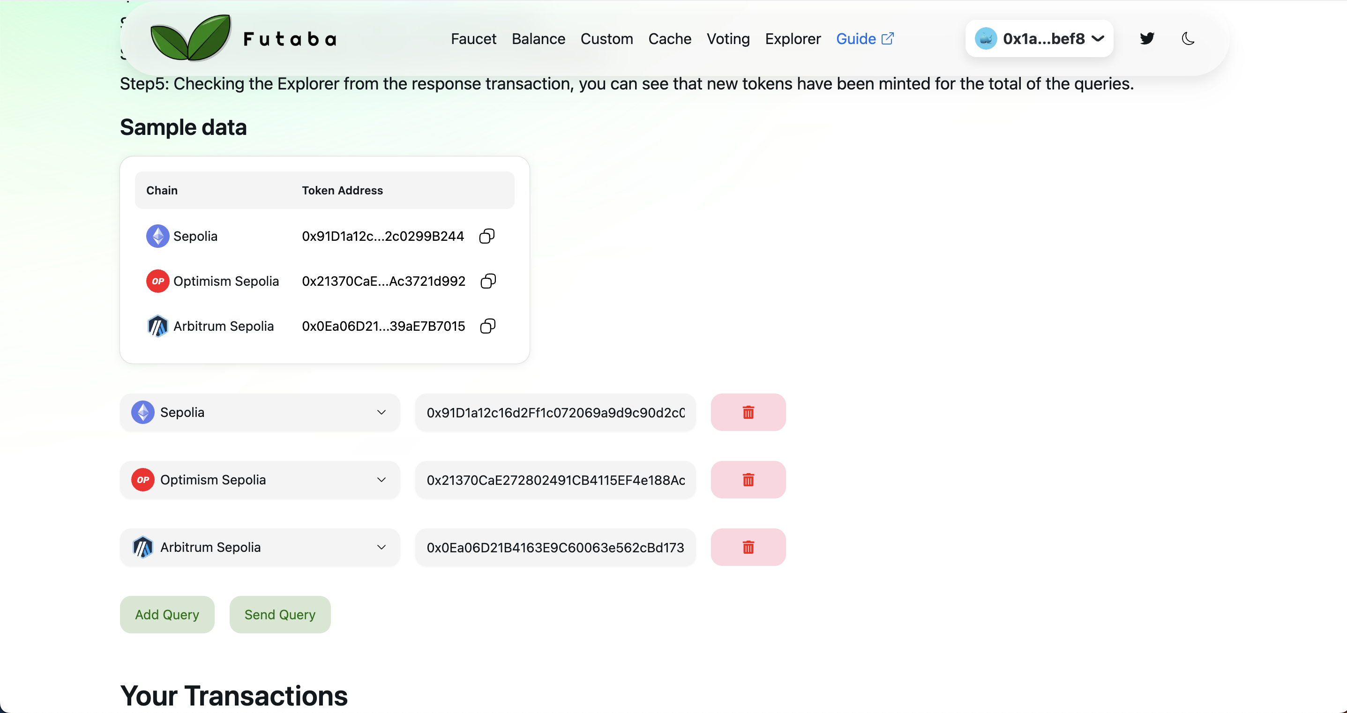Click the Send Query button
The height and width of the screenshot is (713, 1347).
point(280,615)
